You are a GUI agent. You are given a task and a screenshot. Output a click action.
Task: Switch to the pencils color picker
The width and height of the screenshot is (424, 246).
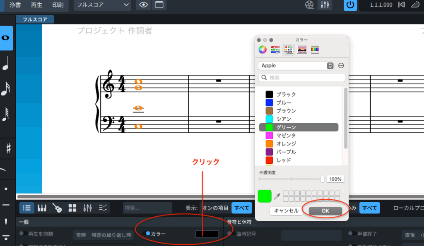click(315, 50)
